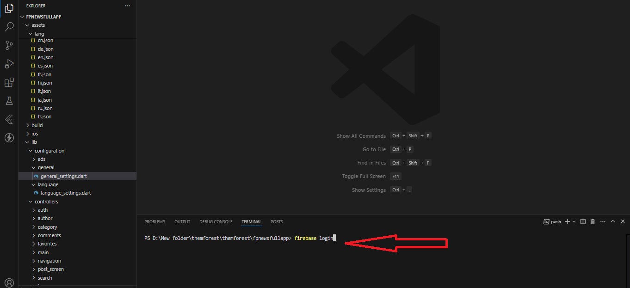Expand the author folder
Screen dimensions: 630x288
pyautogui.click(x=77, y=218)
